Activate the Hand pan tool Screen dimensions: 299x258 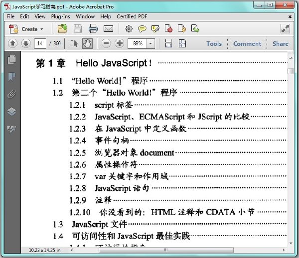(87, 43)
